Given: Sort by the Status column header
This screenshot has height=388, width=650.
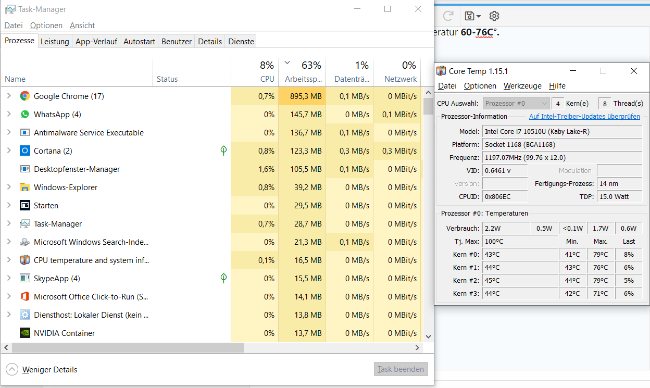Looking at the screenshot, I should tap(192, 72).
